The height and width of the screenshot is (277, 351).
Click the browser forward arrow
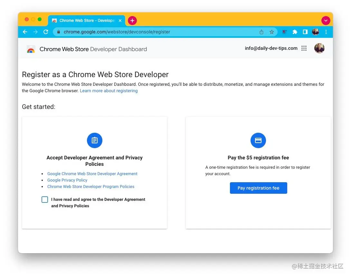[35, 32]
